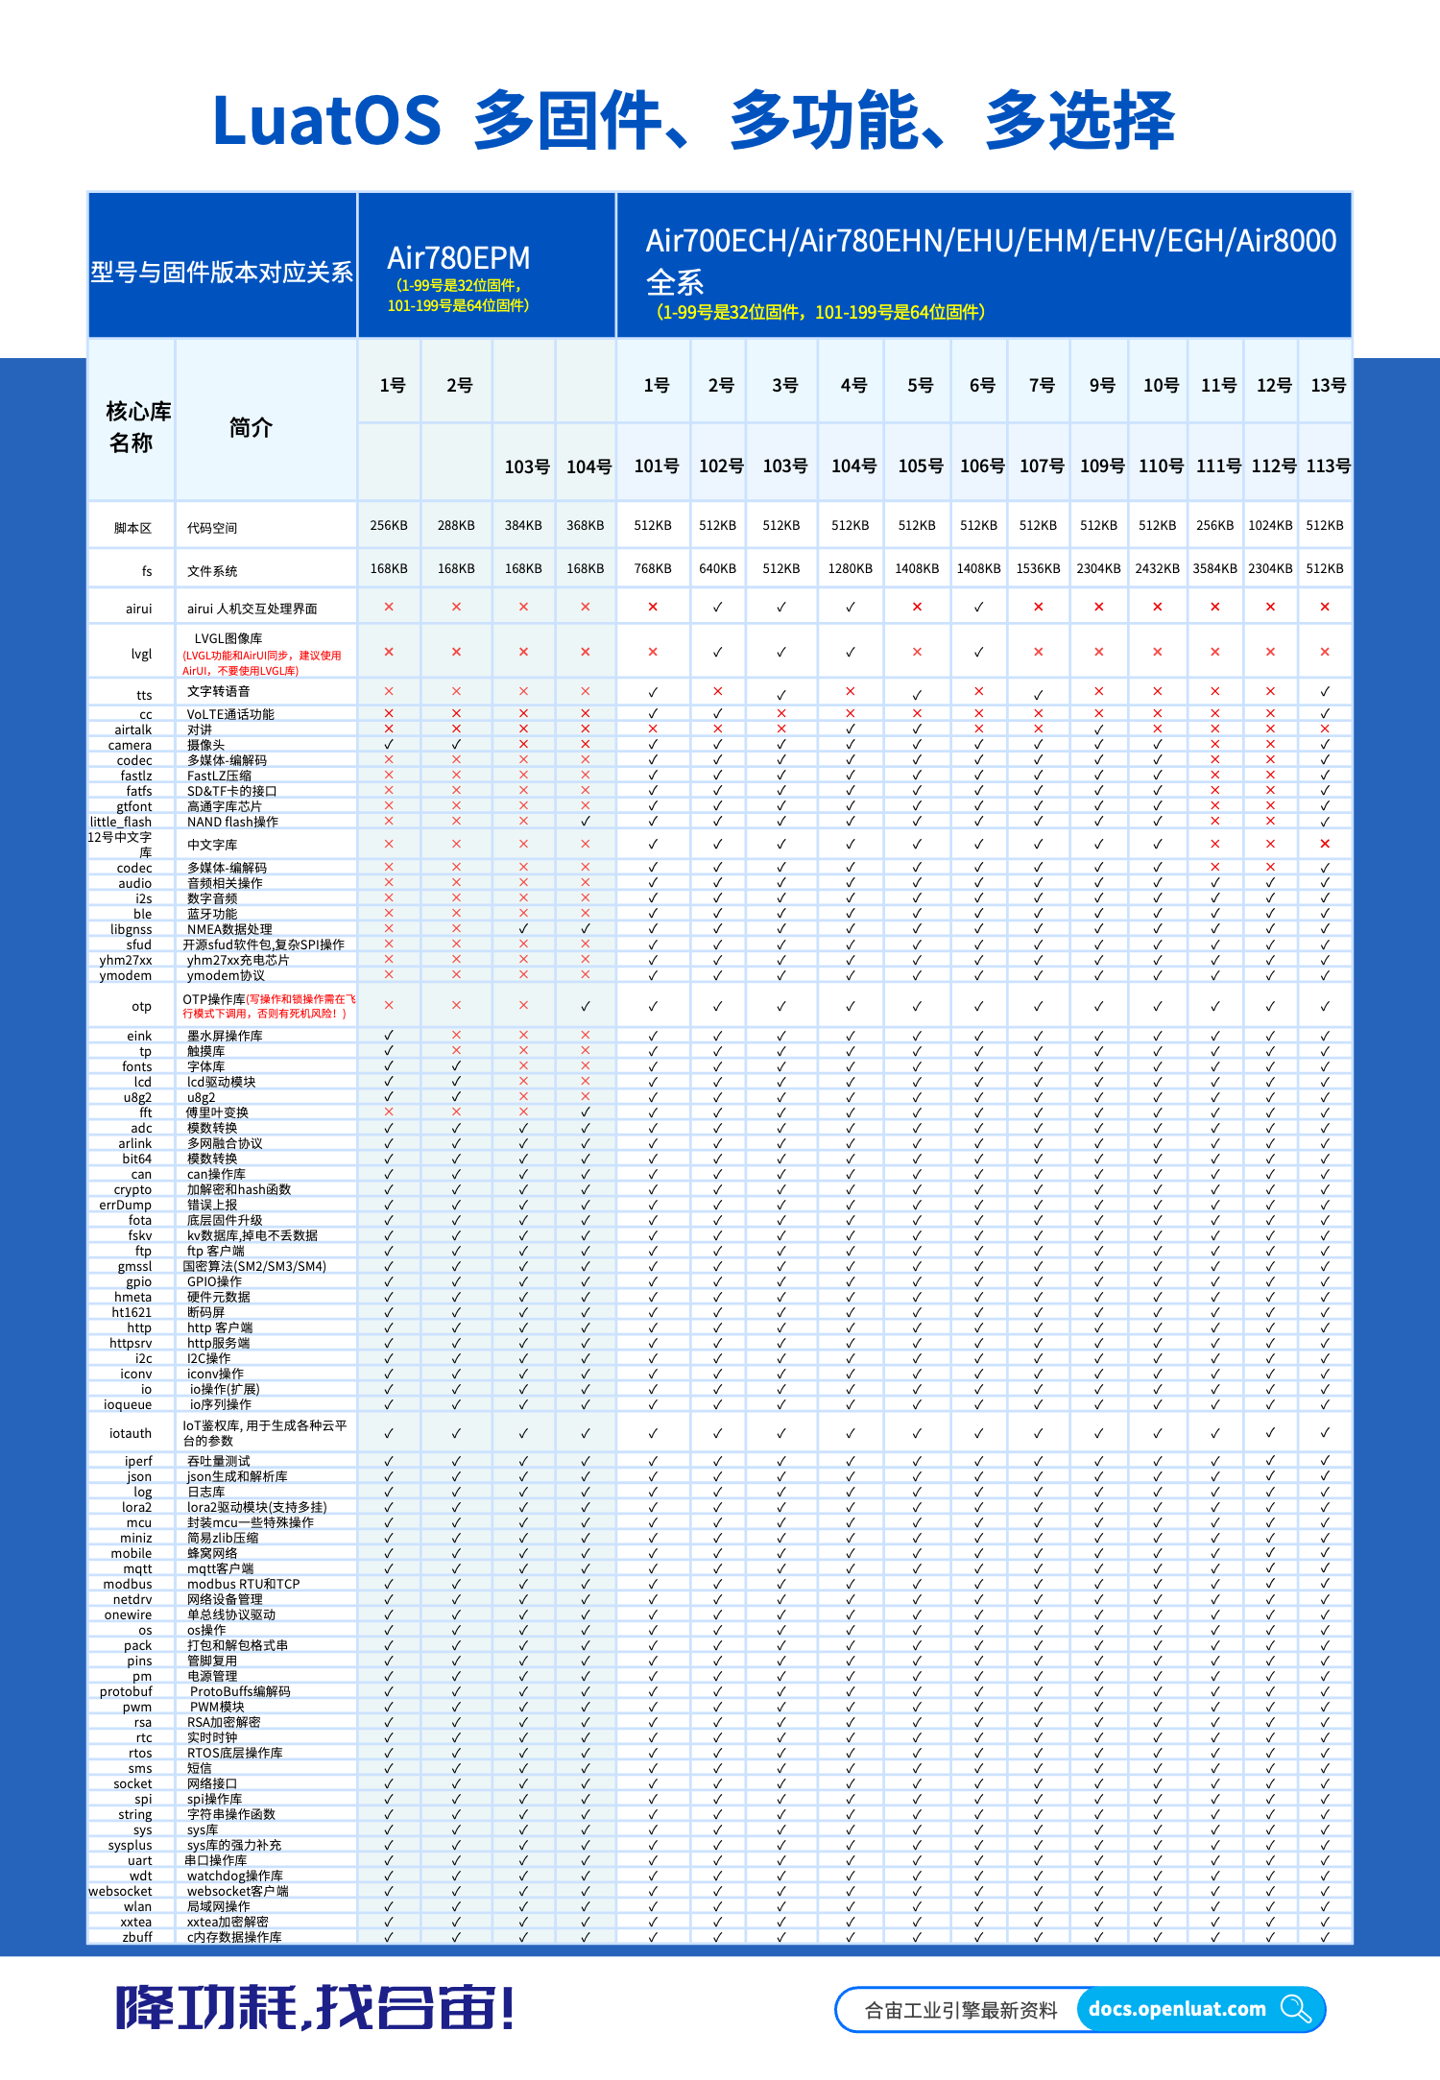This screenshot has width=1440, height=2080.
Task: Click the 国密算法(SM2/SM3/SM4) description
Action: [x=254, y=1266]
